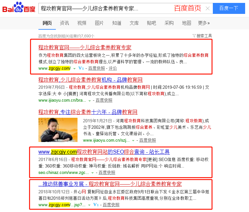The height and width of the screenshot is (212, 249).
Task: Switch to the 资讯 tab
Action: pos(64,23)
